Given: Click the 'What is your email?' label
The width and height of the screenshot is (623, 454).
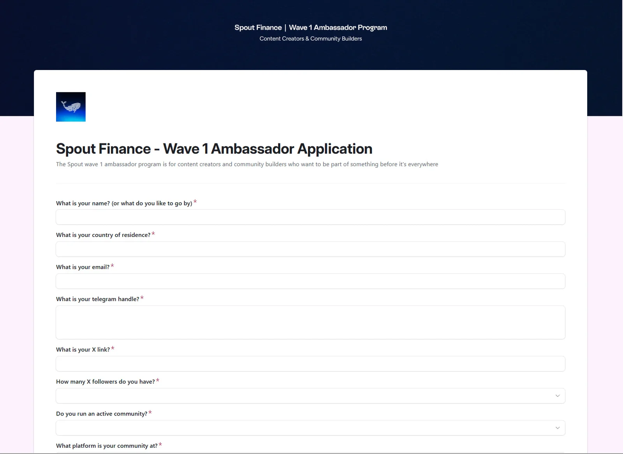Looking at the screenshot, I should pos(83,267).
